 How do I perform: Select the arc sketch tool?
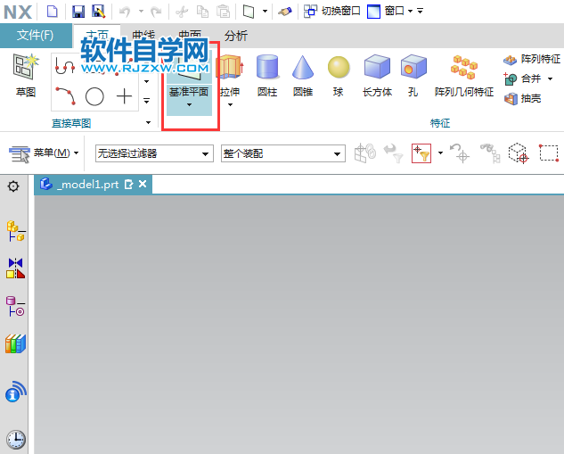pyautogui.click(x=65, y=96)
